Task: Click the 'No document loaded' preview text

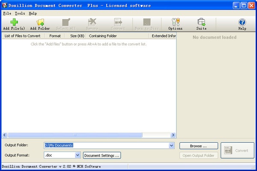Action: [x=215, y=38]
